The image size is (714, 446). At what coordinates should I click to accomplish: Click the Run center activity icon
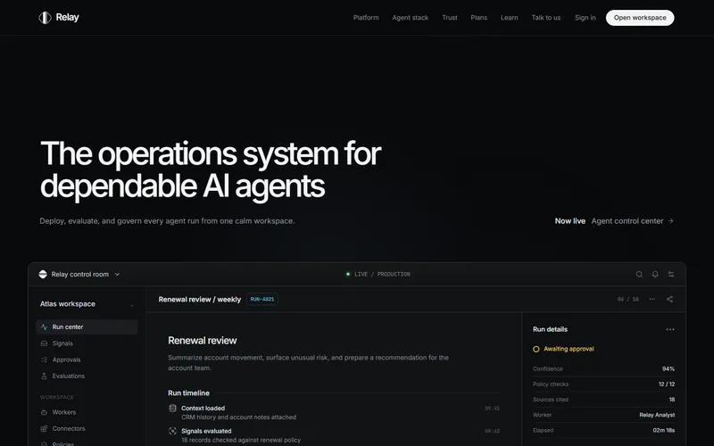coord(44,327)
